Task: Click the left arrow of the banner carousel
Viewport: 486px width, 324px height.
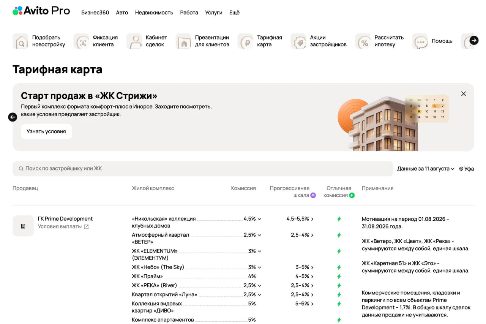Action: pos(13,117)
